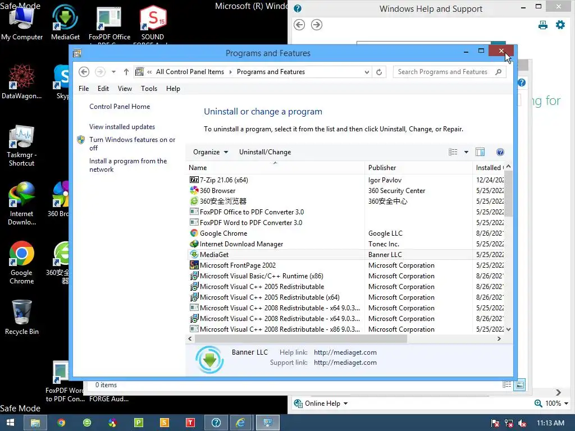
Task: Click forward arrow in Programs and Features
Action: [x=100, y=72]
